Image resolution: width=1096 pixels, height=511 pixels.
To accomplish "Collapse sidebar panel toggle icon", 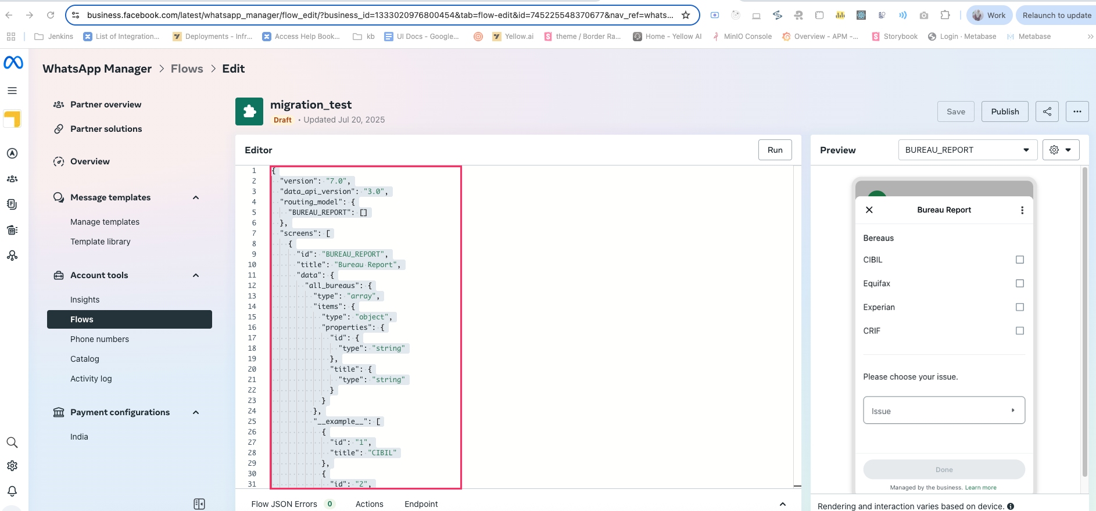I will pyautogui.click(x=199, y=504).
